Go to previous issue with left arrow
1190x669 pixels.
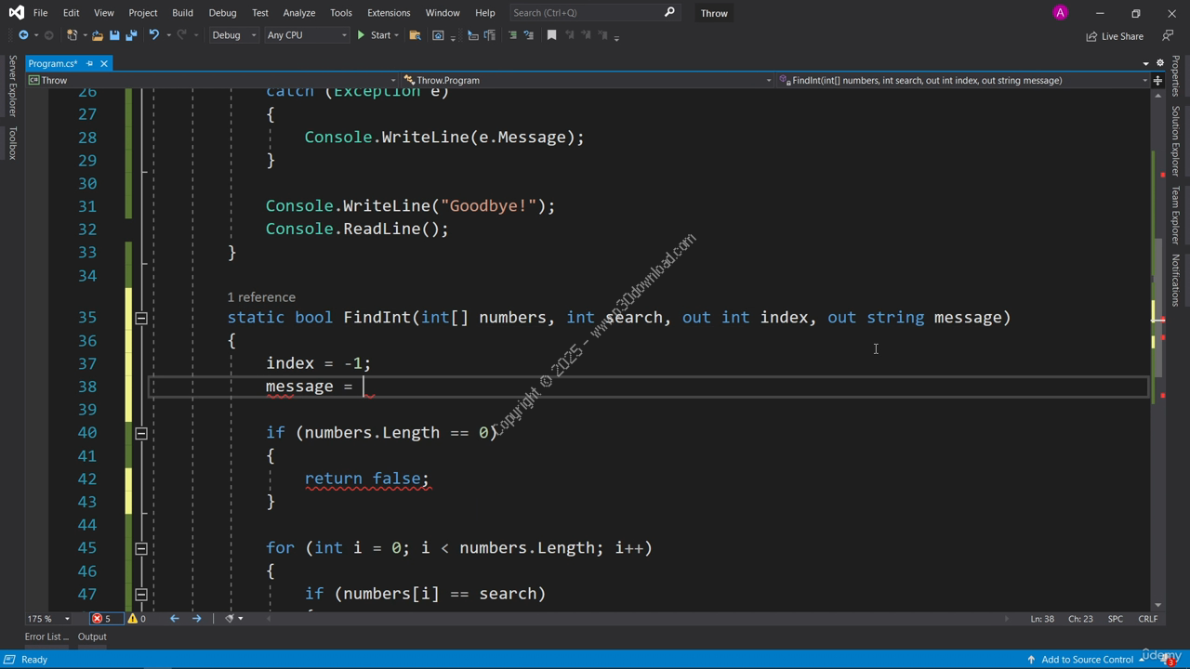[174, 619]
